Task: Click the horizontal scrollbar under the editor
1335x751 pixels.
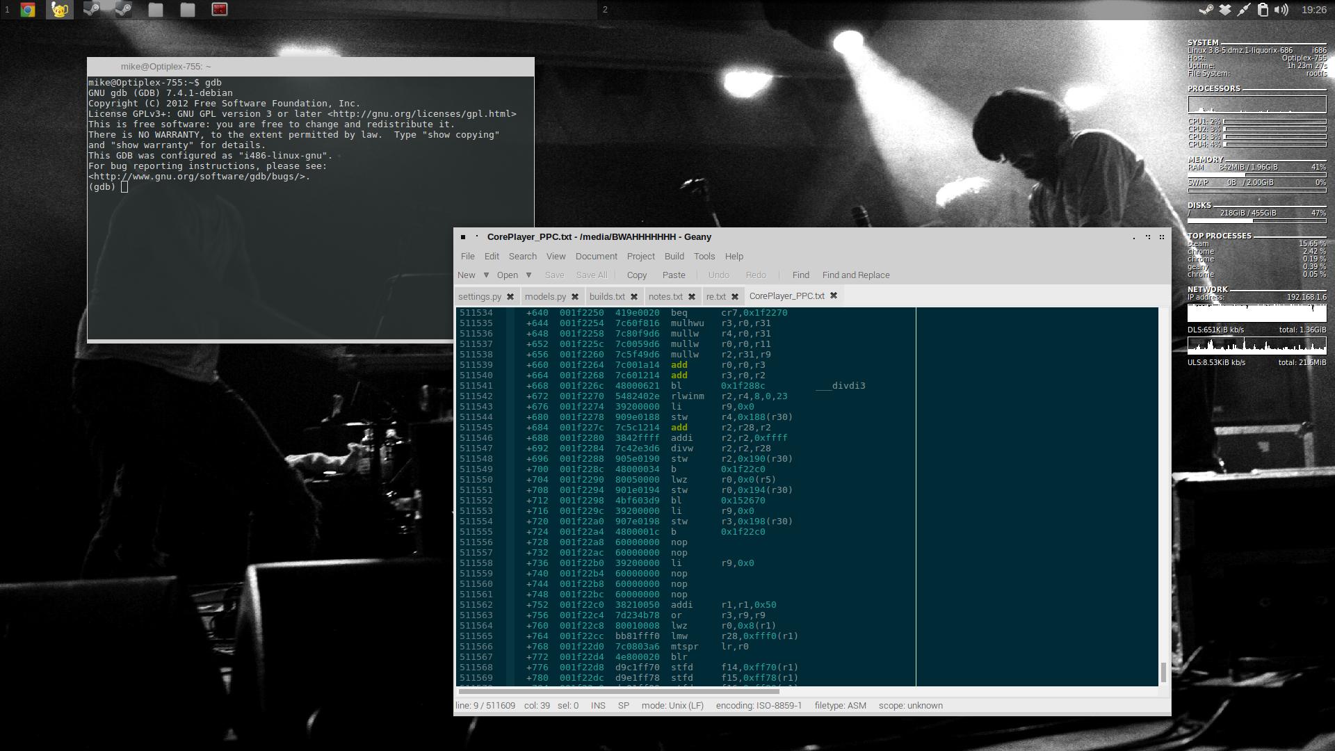Action: (x=619, y=691)
